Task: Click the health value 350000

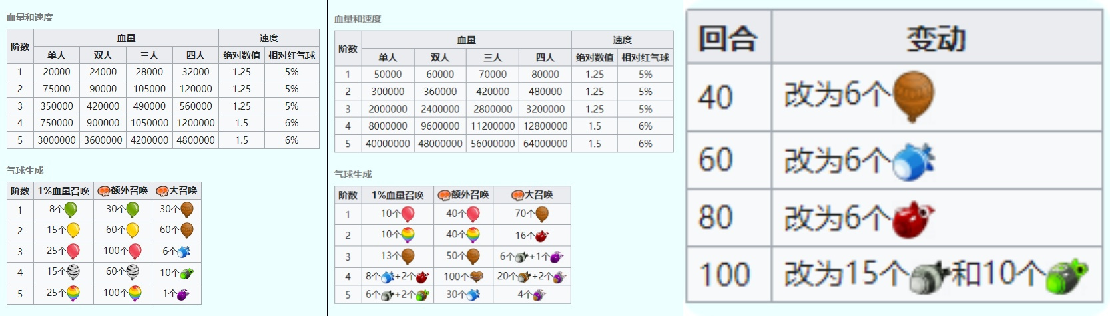Action: [57, 106]
